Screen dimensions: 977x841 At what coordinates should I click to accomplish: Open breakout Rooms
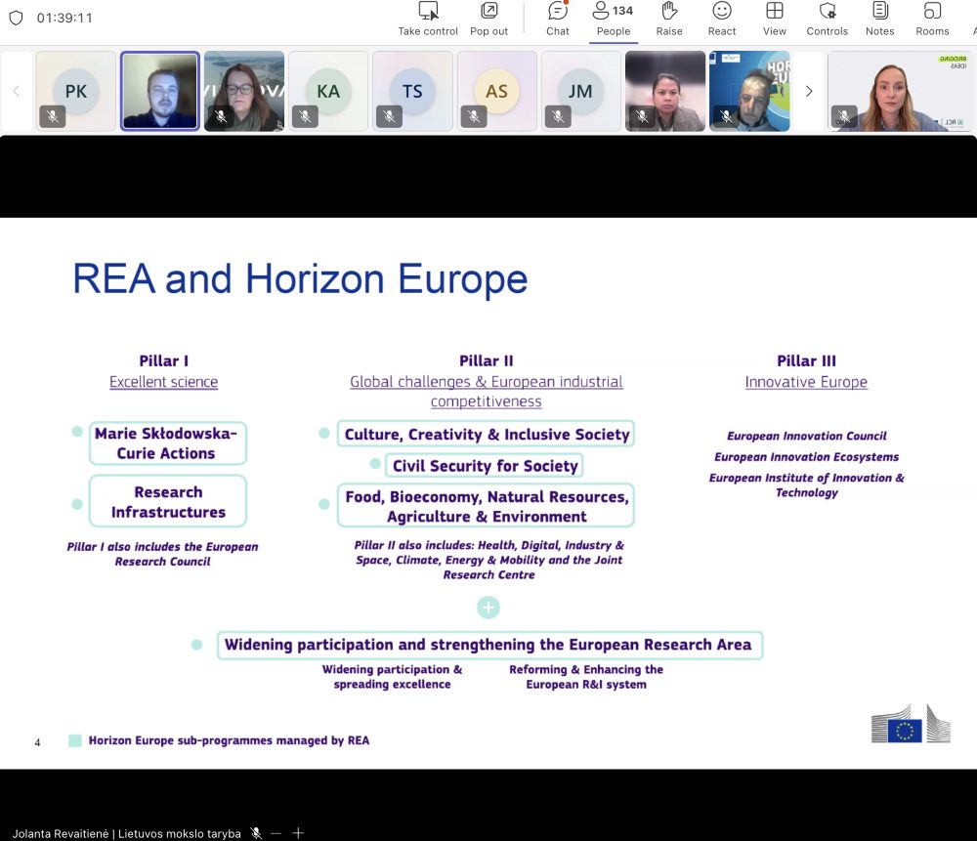click(932, 12)
